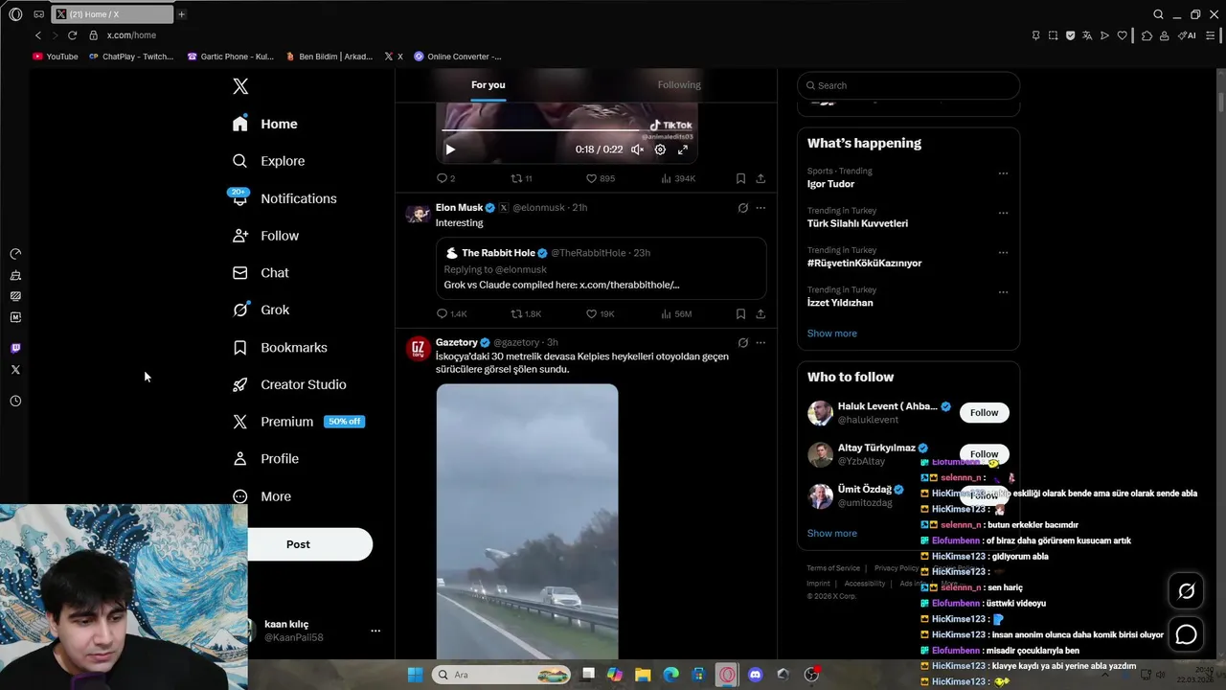This screenshot has width=1226, height=690.
Task: Open more options on Elon Musk post
Action: (x=761, y=207)
